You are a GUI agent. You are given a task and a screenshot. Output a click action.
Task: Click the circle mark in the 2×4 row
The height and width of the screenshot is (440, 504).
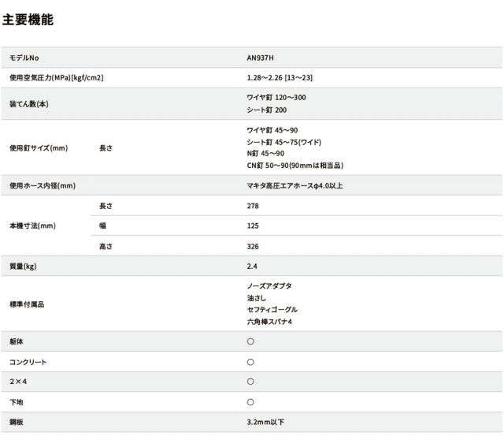[x=250, y=382]
